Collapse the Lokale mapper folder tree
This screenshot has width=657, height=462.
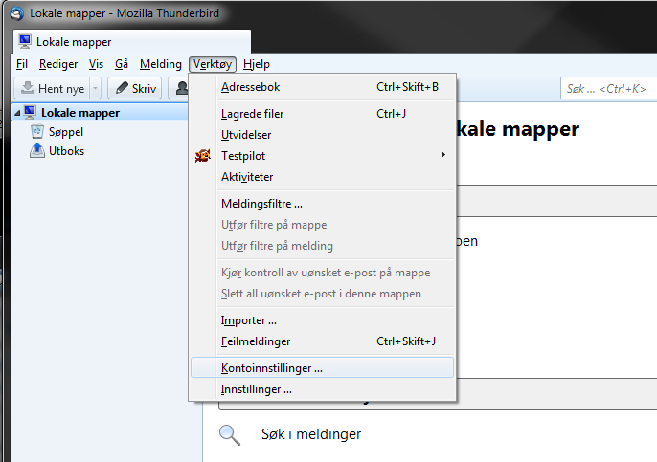[17, 113]
